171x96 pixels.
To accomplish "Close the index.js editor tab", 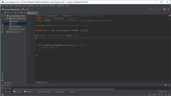I will [x=37, y=13].
